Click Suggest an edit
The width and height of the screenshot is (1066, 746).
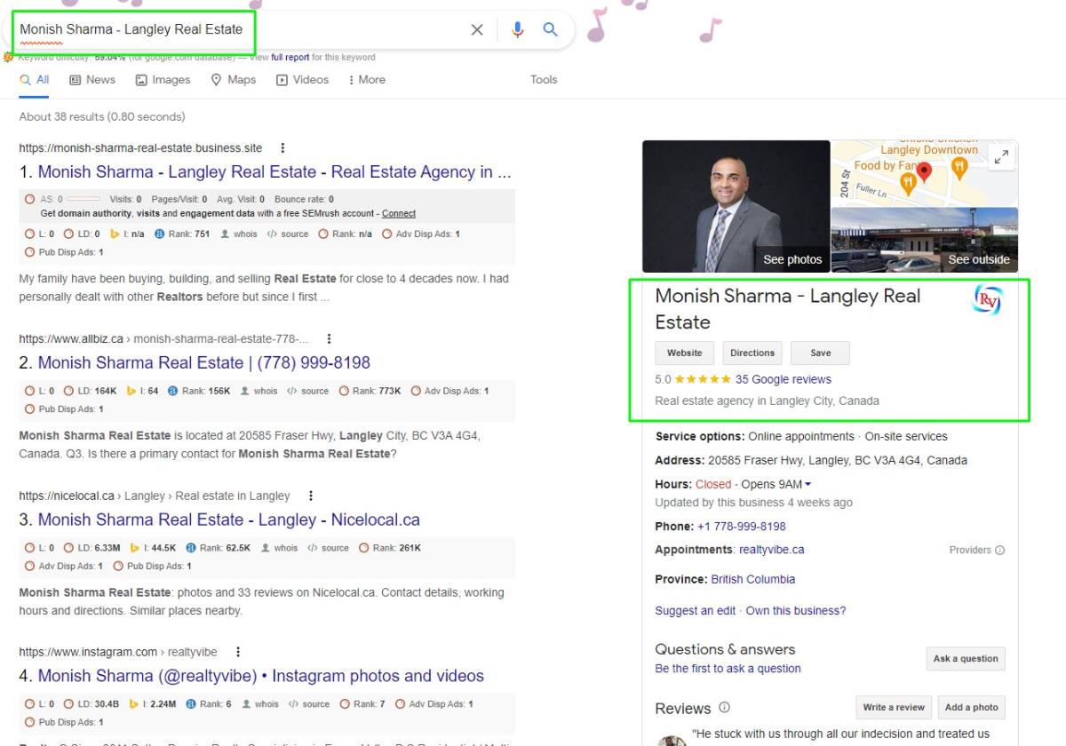click(696, 611)
